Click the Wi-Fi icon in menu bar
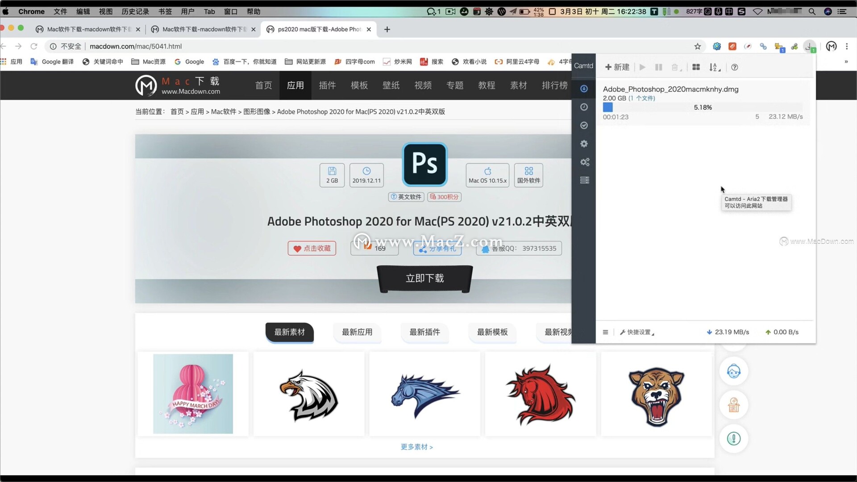The width and height of the screenshot is (857, 482). click(757, 12)
